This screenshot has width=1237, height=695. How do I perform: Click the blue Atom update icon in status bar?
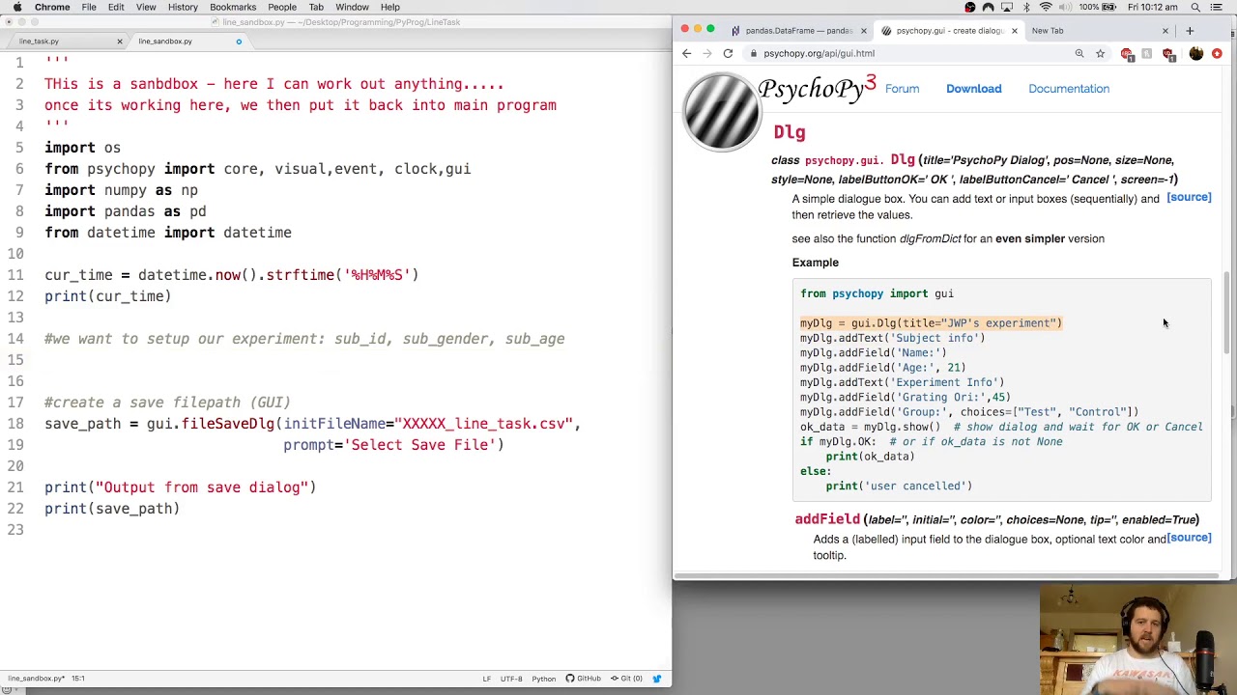click(x=657, y=679)
